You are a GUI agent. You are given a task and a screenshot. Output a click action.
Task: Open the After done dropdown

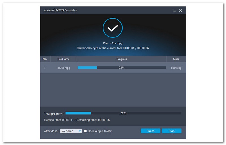pos(71,131)
